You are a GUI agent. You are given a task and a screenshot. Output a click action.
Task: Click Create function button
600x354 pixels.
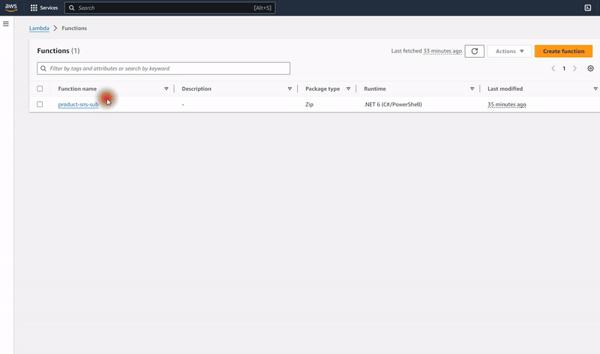coord(563,51)
